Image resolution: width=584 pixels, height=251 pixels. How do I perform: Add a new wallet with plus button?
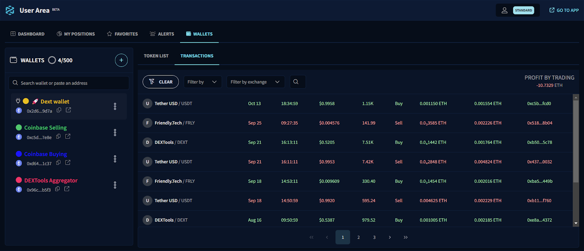[121, 60]
